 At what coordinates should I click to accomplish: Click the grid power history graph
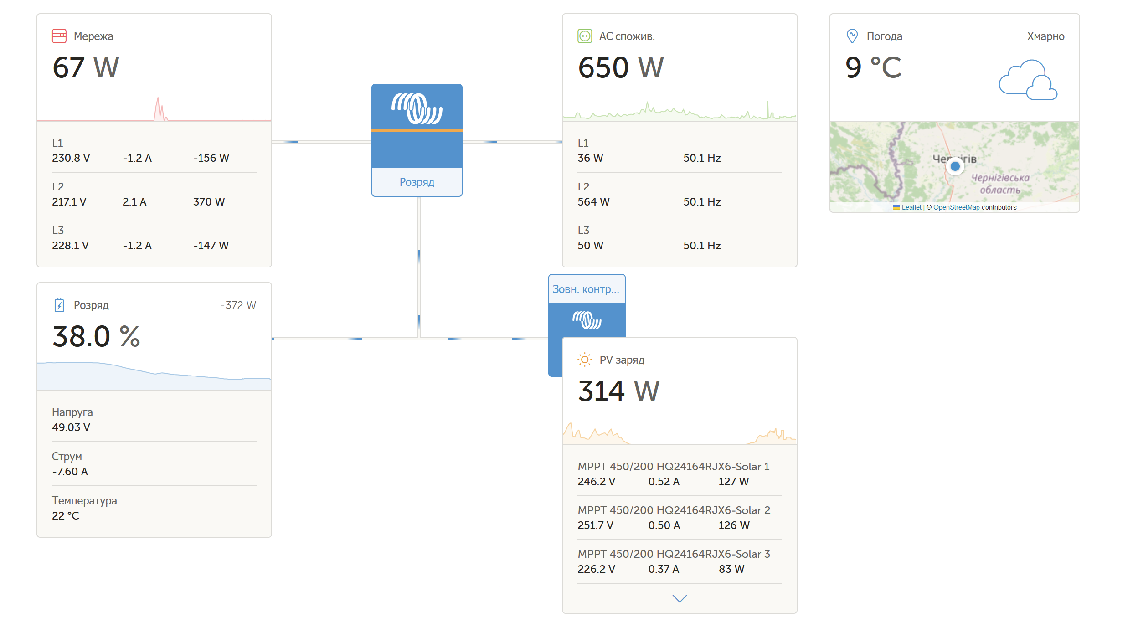(x=154, y=108)
